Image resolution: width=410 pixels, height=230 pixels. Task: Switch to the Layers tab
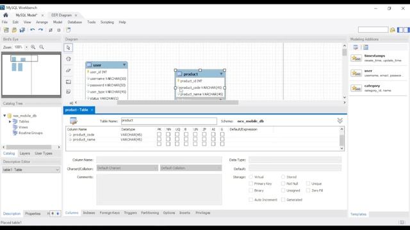(25, 153)
